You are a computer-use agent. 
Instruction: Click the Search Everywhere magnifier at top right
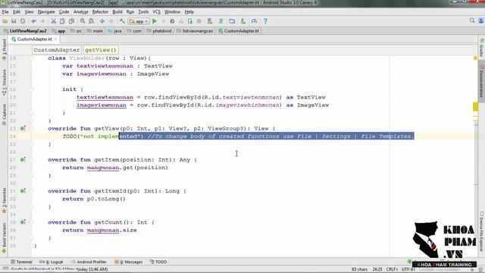[472, 20]
